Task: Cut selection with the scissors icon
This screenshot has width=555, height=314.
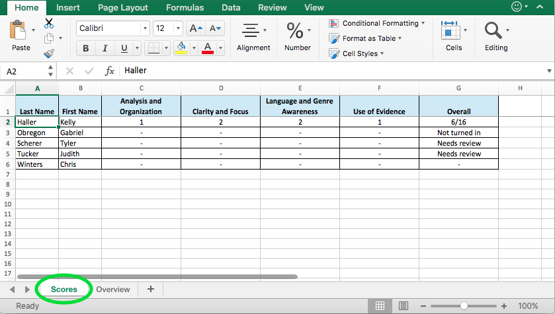Action: 49,23
